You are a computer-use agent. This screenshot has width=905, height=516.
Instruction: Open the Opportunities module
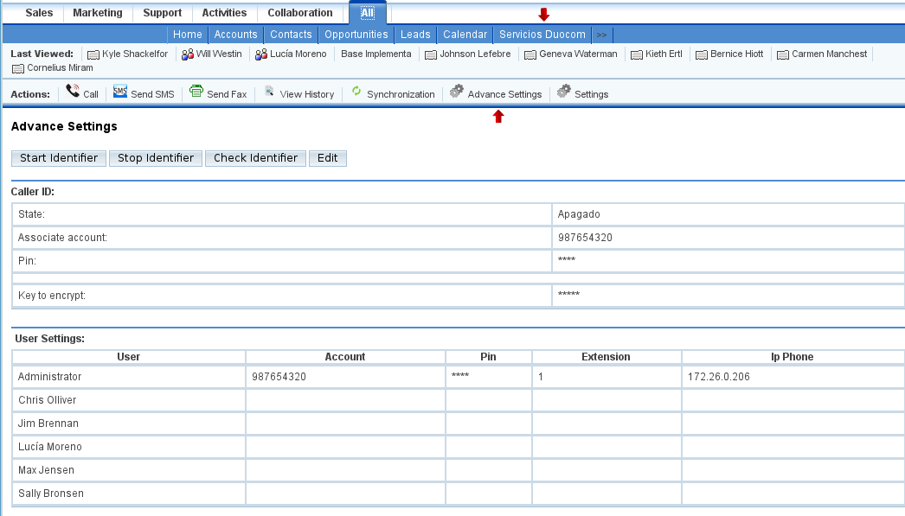(x=356, y=35)
